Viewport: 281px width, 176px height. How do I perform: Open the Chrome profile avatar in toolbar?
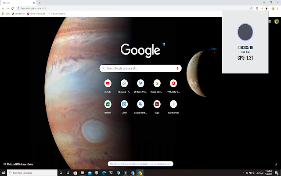point(273,8)
